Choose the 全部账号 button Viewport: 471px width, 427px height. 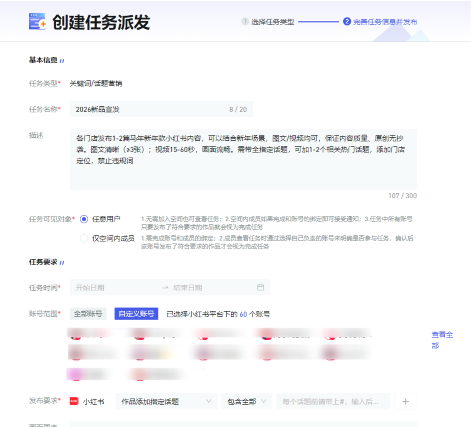tap(88, 314)
